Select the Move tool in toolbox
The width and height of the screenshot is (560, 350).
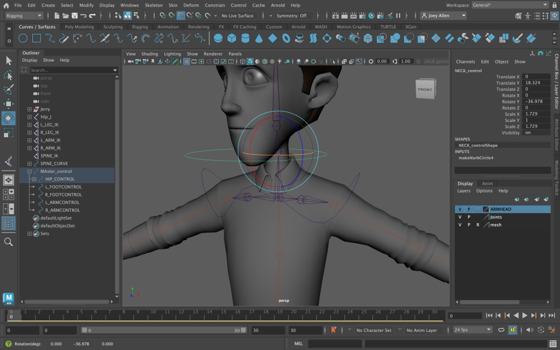9,103
